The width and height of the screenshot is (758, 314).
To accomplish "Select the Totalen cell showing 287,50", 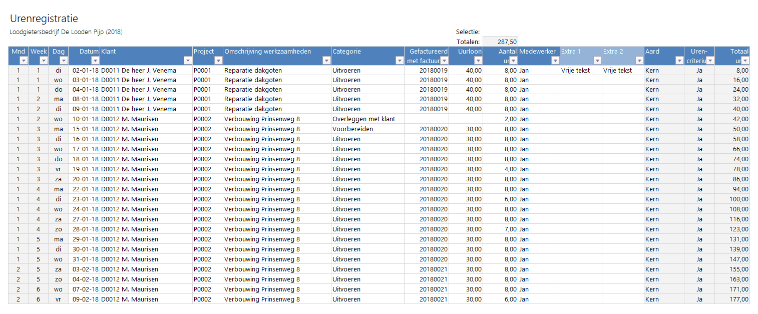I will tap(500, 42).
